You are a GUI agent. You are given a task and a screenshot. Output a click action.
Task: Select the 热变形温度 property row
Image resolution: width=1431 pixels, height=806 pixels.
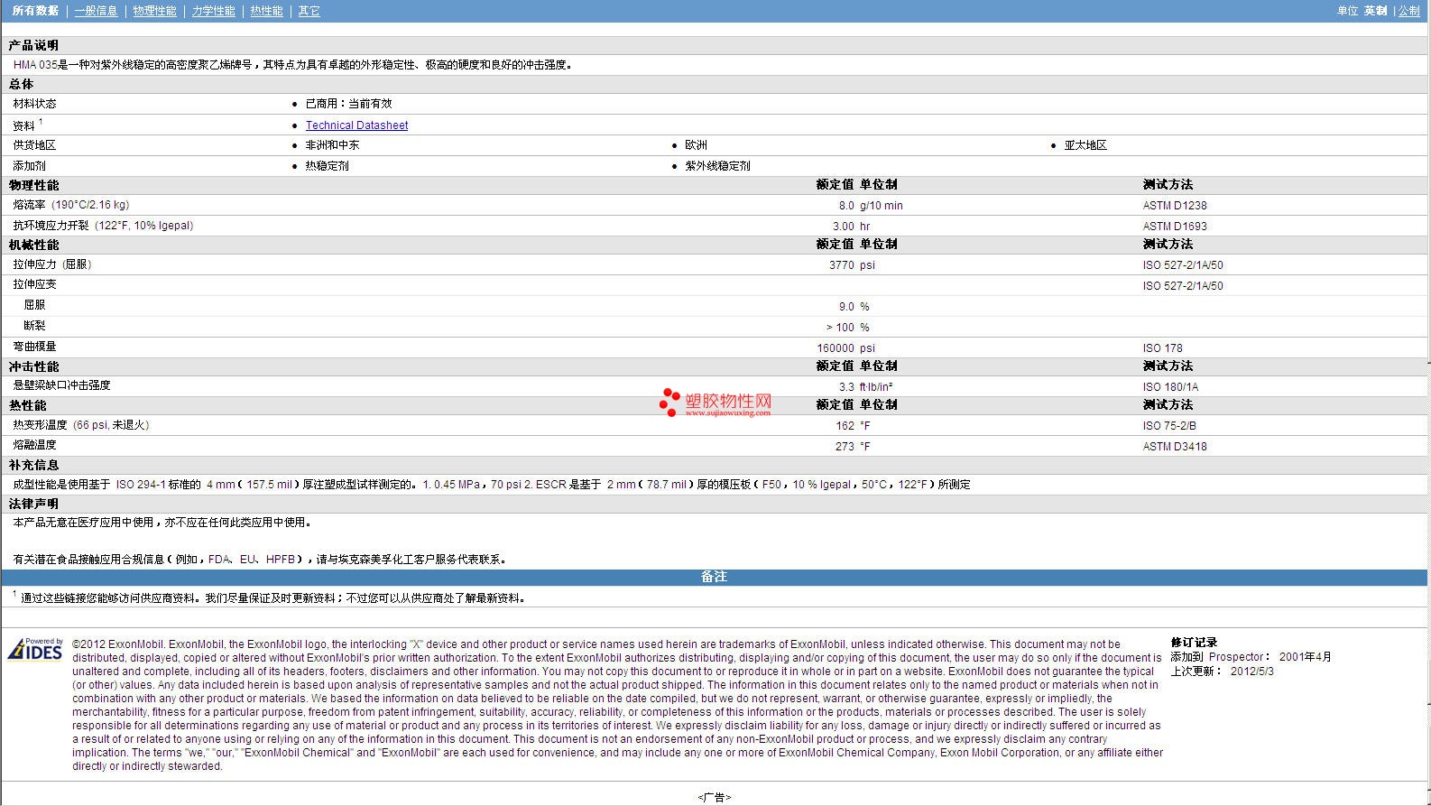[715, 425]
